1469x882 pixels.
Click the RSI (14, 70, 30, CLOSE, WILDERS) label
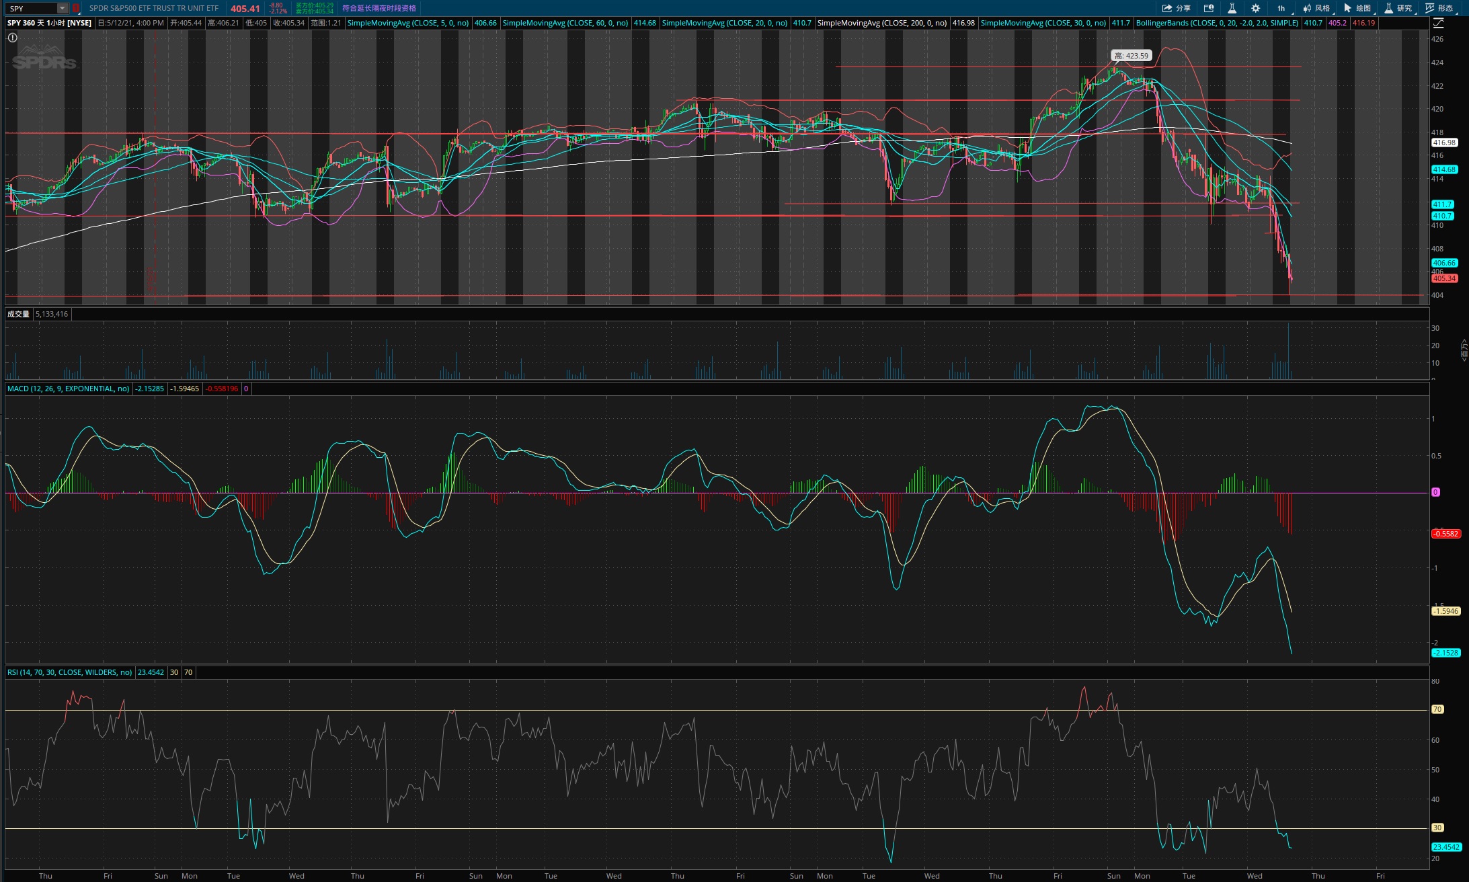[x=70, y=672]
